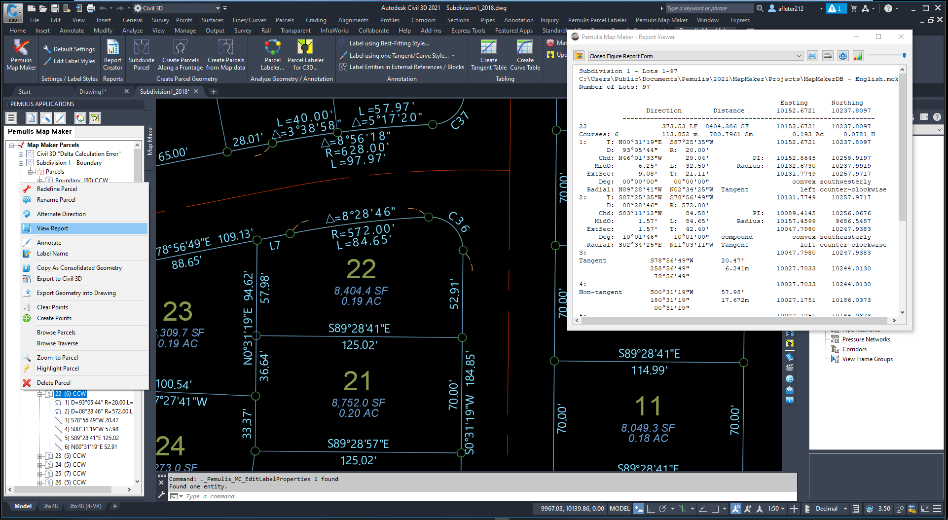
Task: Collapse the Subdivision 1 - Boundary tree node
Action: (x=21, y=163)
